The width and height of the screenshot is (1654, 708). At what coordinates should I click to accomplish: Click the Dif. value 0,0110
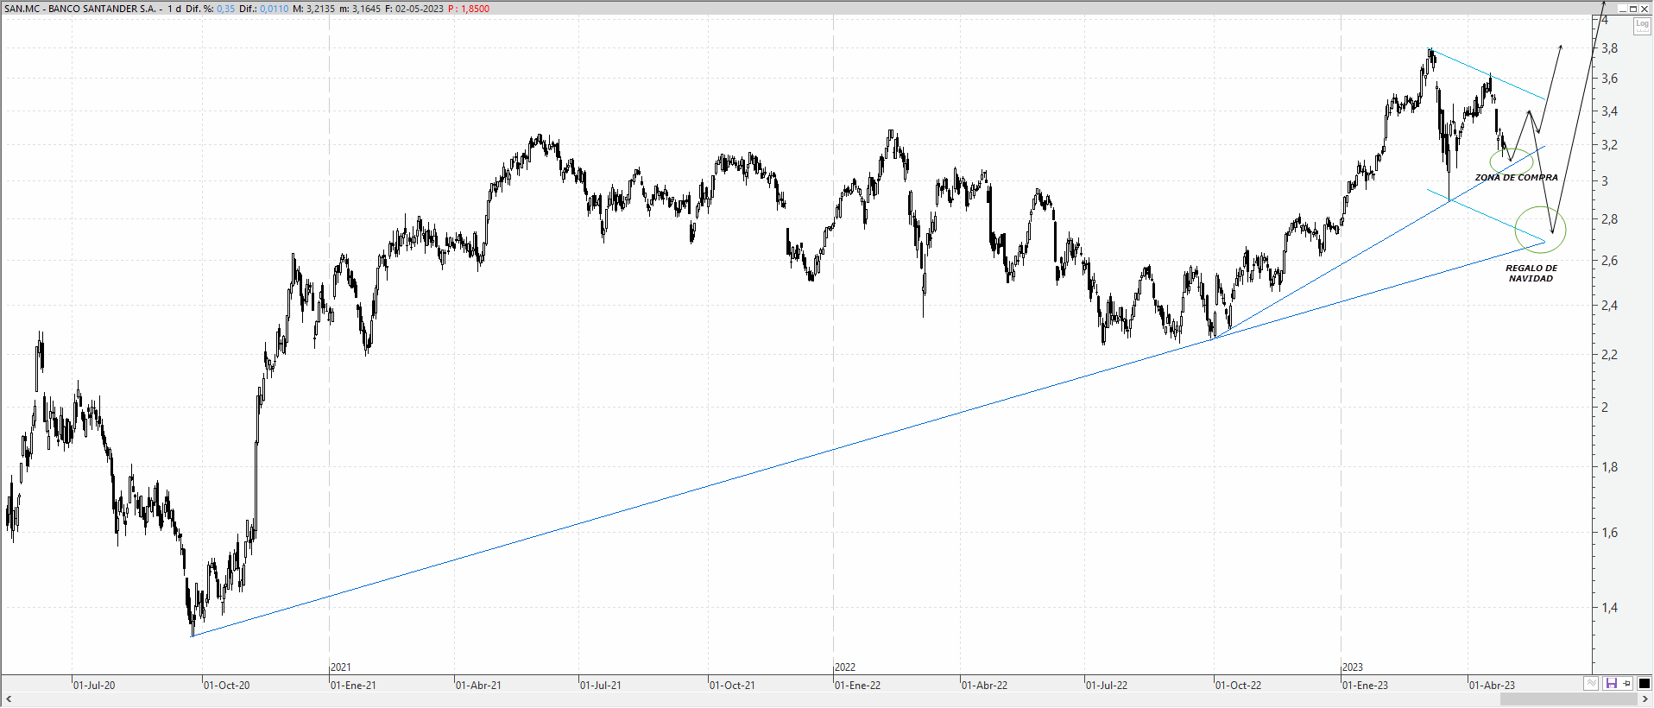(275, 9)
